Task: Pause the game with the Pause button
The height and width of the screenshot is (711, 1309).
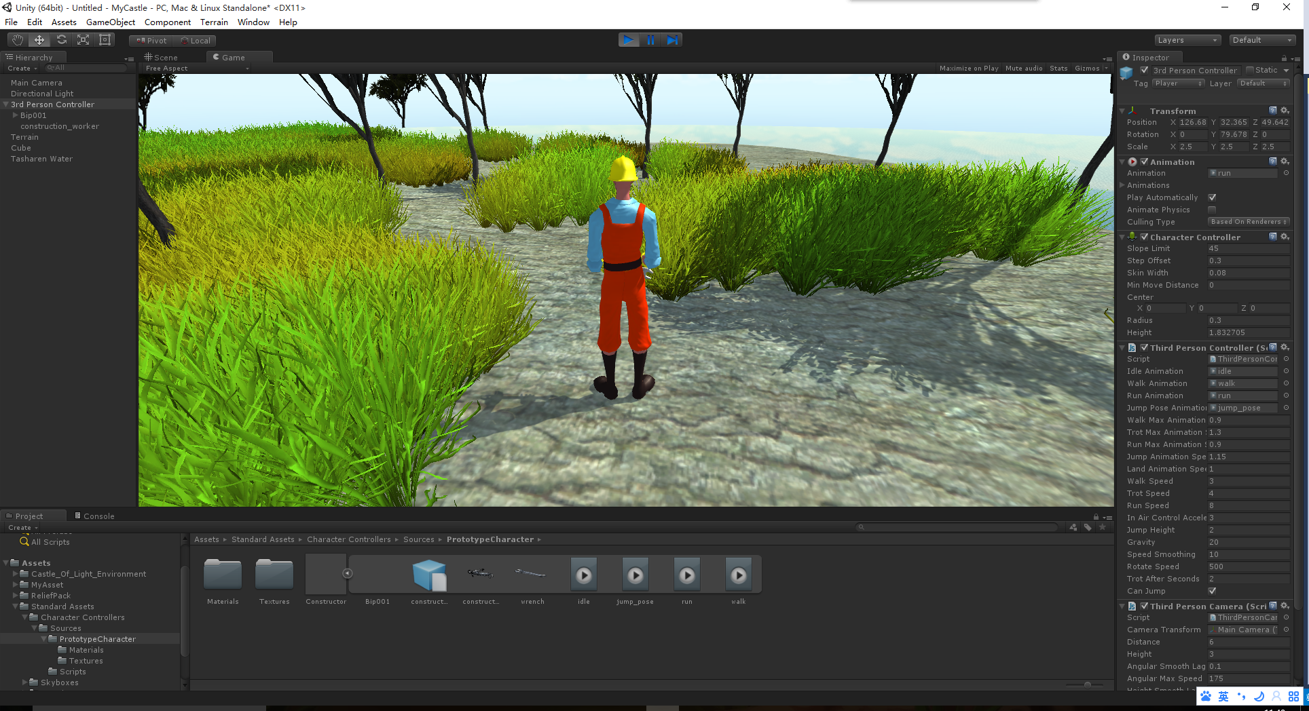Action: click(x=650, y=40)
